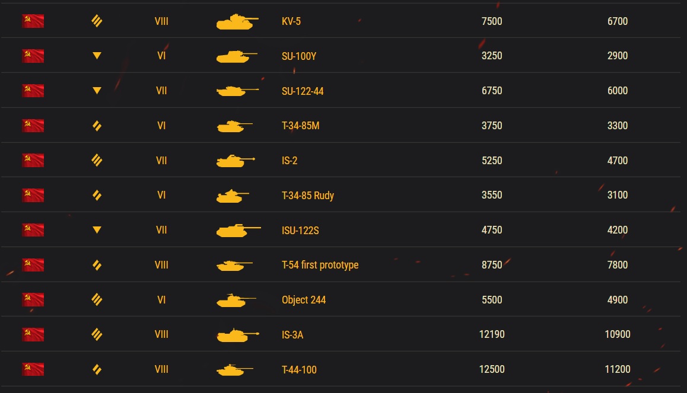This screenshot has width=687, height=393.
Task: Click the 3250 price for SU-100Y
Action: [492, 56]
